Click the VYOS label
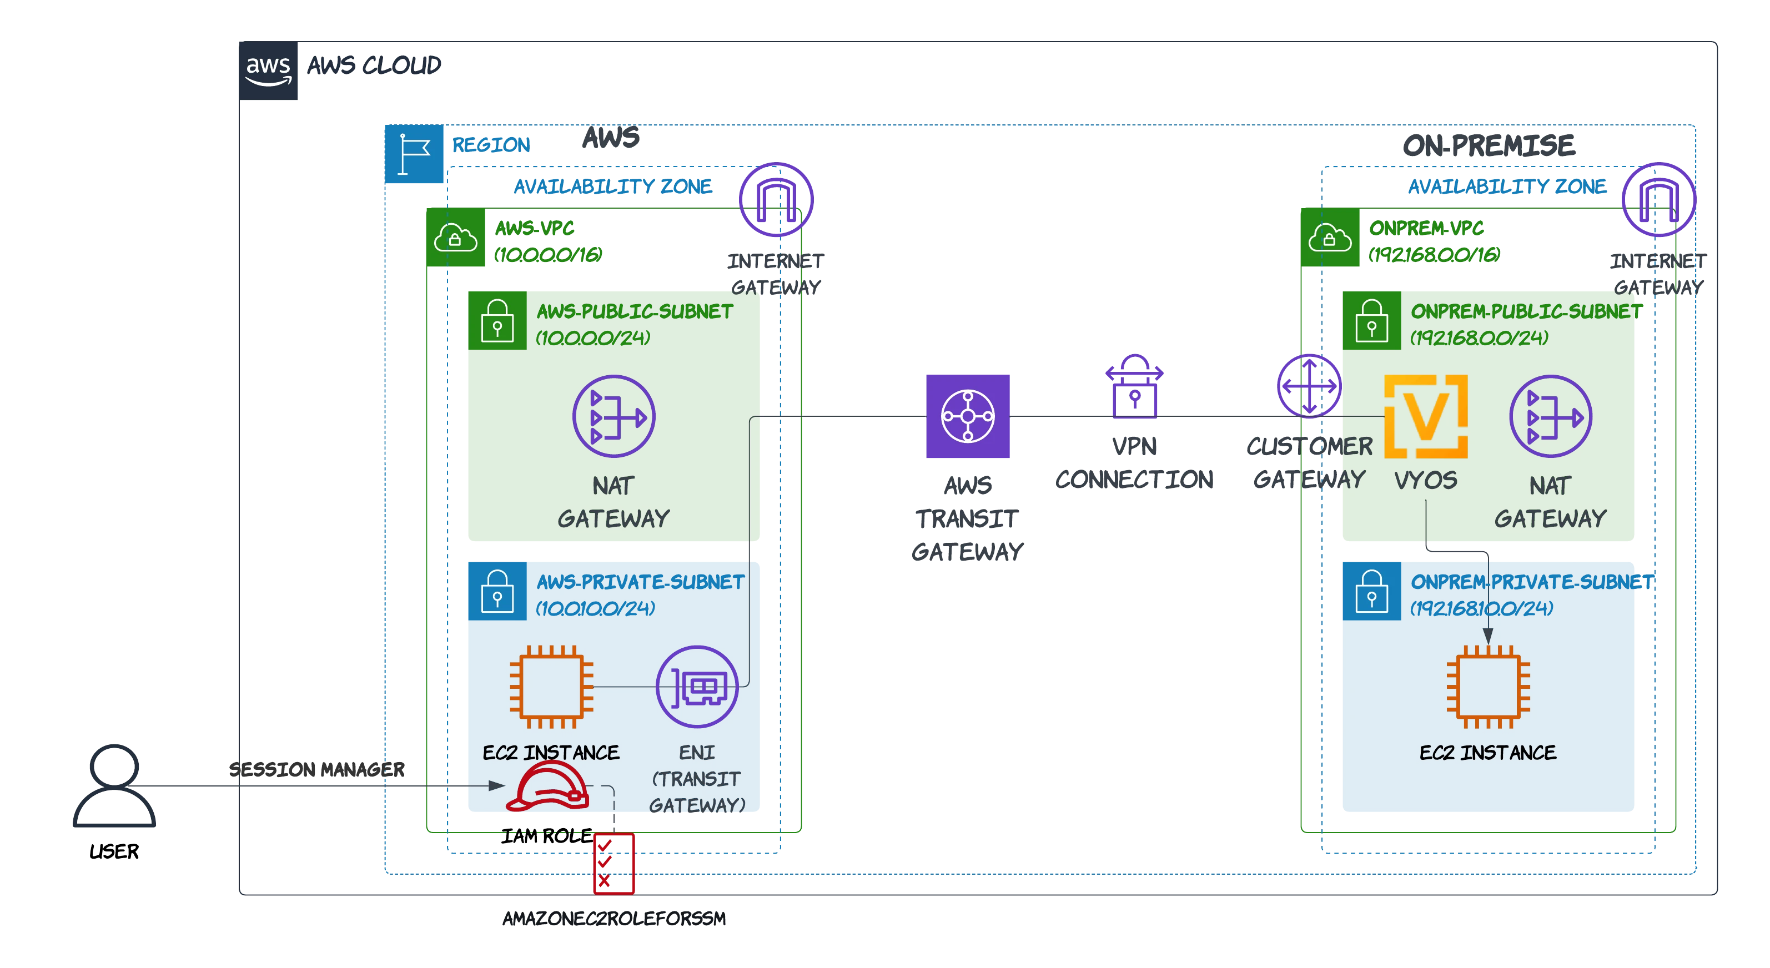This screenshot has width=1770, height=968. click(1426, 480)
